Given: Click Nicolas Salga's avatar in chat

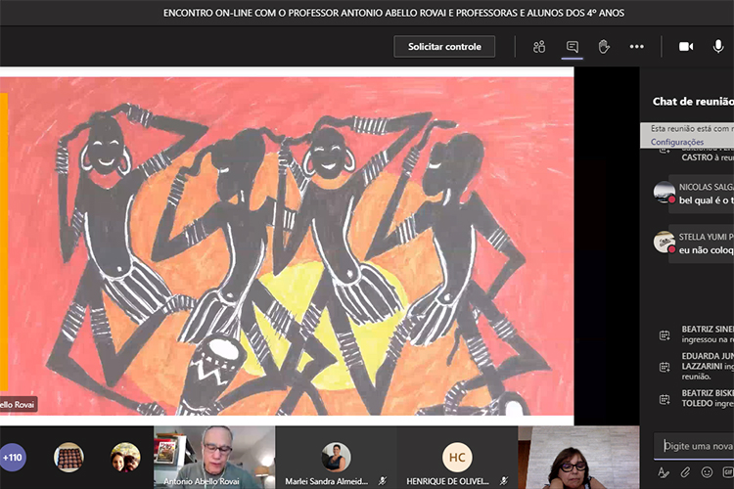Looking at the screenshot, I should tap(665, 192).
